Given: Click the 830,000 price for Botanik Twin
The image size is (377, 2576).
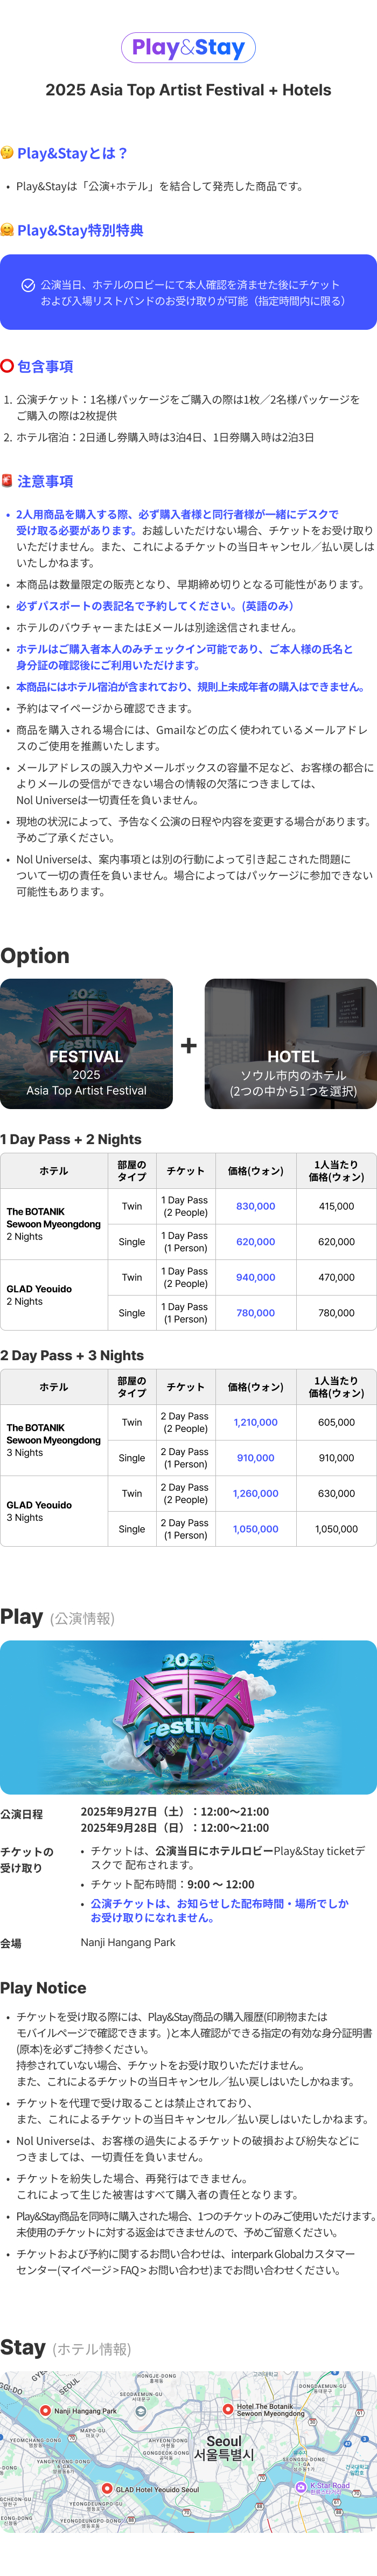Looking at the screenshot, I should pyautogui.click(x=255, y=1206).
